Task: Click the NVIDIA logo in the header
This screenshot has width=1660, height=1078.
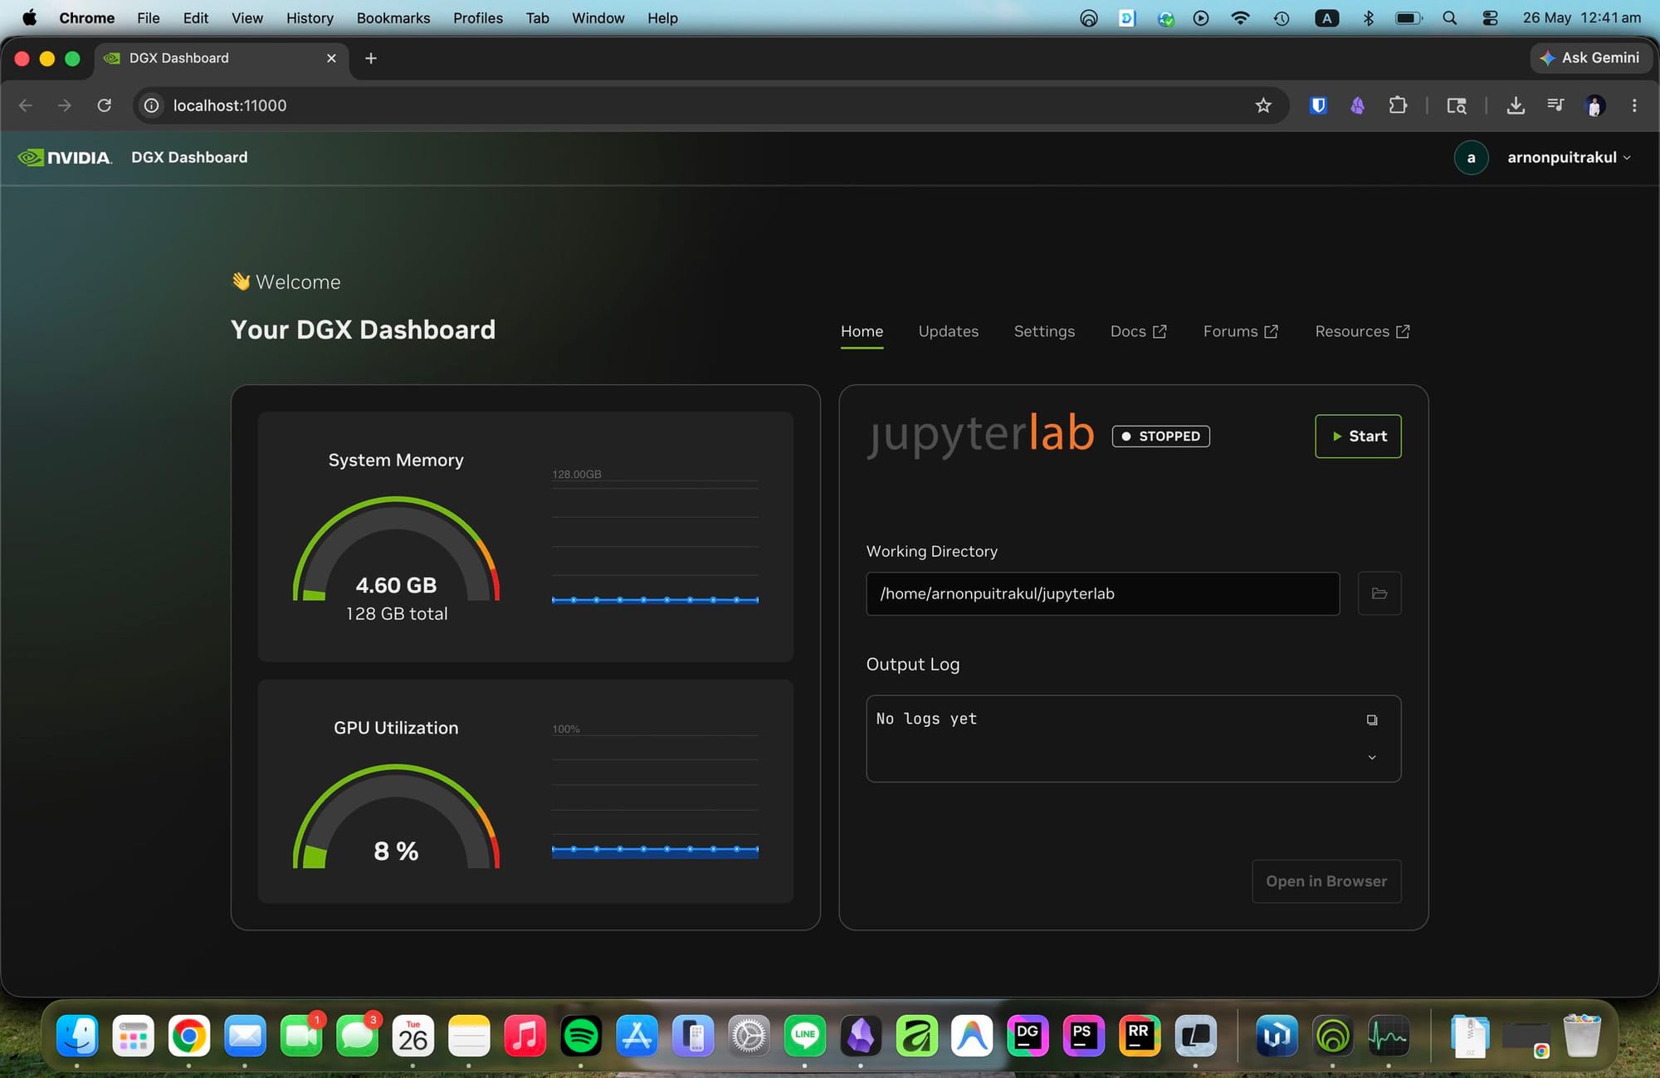Action: 65,158
